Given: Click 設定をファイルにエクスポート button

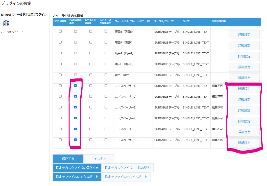Looking at the screenshot, I should point(77,177).
